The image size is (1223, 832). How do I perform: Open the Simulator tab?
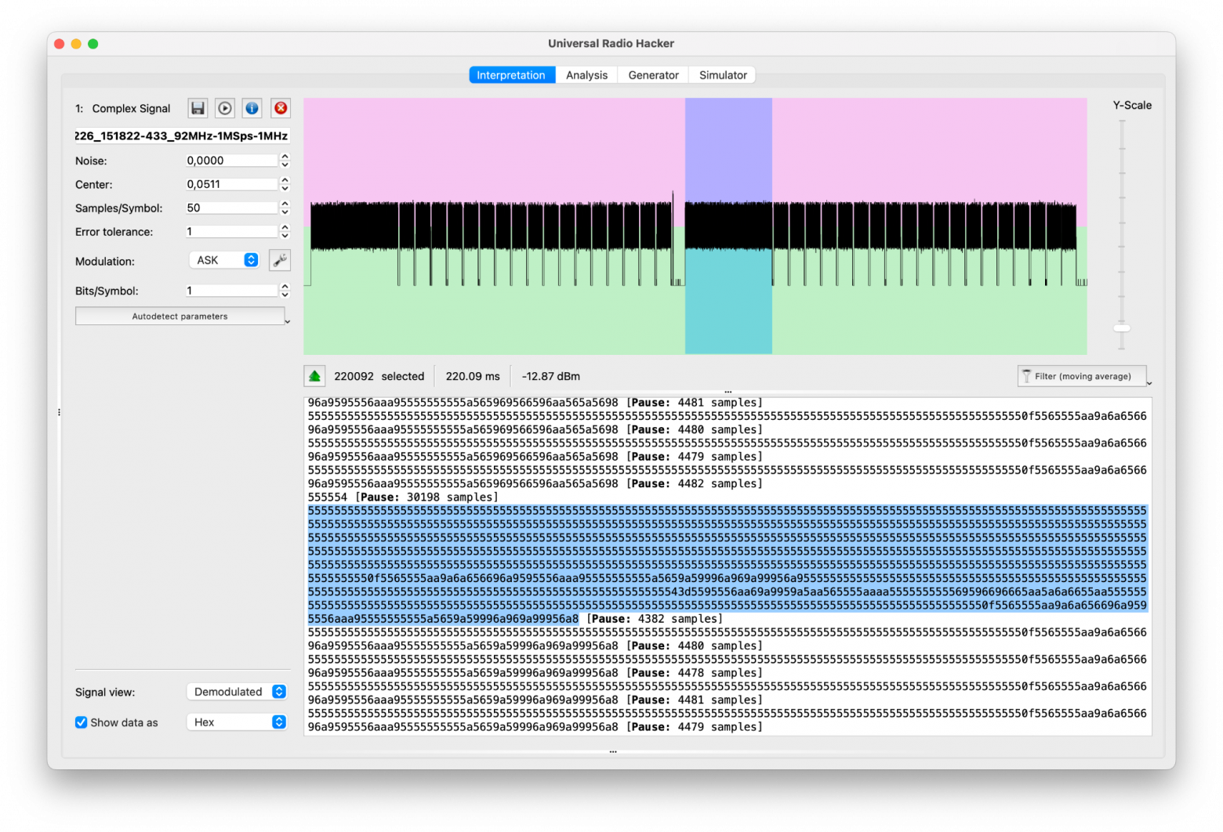click(x=723, y=75)
